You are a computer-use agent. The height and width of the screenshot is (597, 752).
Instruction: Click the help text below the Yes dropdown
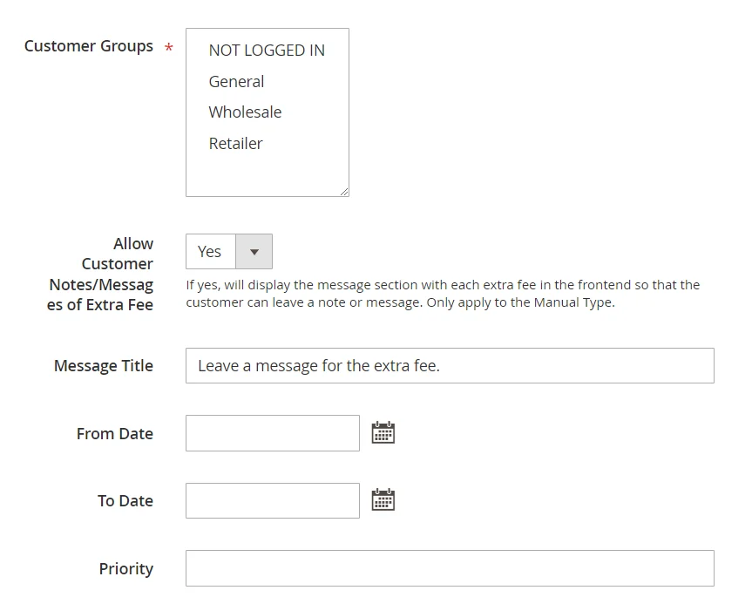click(443, 294)
